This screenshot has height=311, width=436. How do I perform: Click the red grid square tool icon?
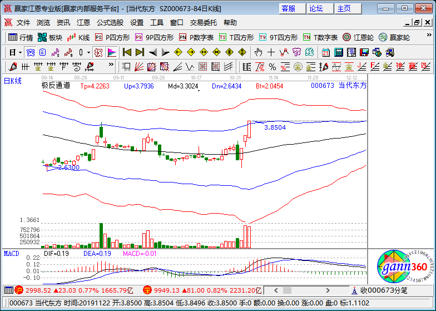click(202, 67)
